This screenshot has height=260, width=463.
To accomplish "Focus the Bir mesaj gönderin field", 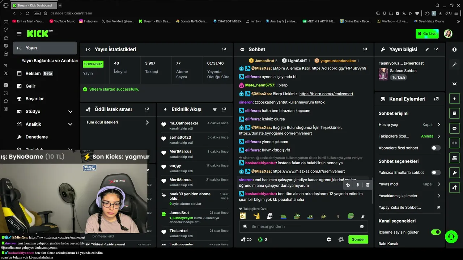I will click(303, 226).
